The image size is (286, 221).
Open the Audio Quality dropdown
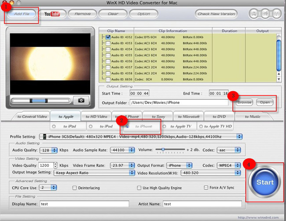pyautogui.click(x=48, y=150)
